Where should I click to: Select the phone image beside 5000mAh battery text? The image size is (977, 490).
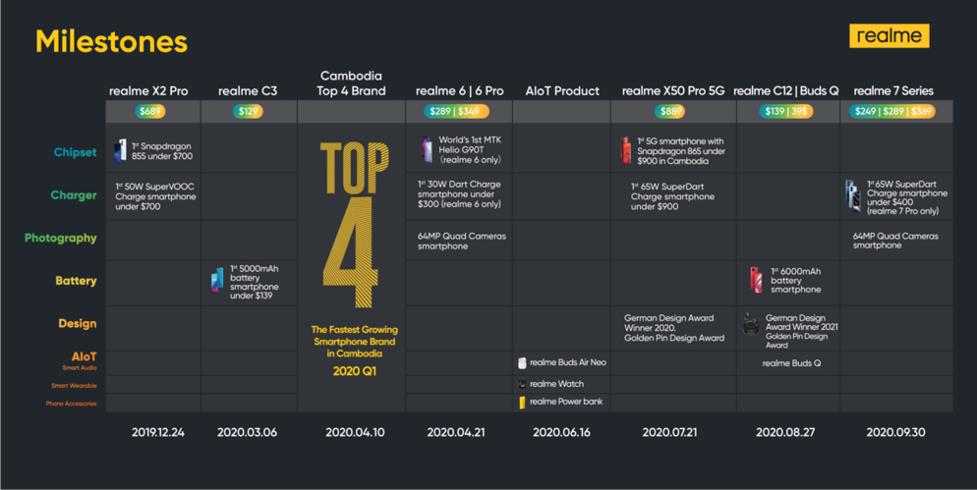point(217,280)
